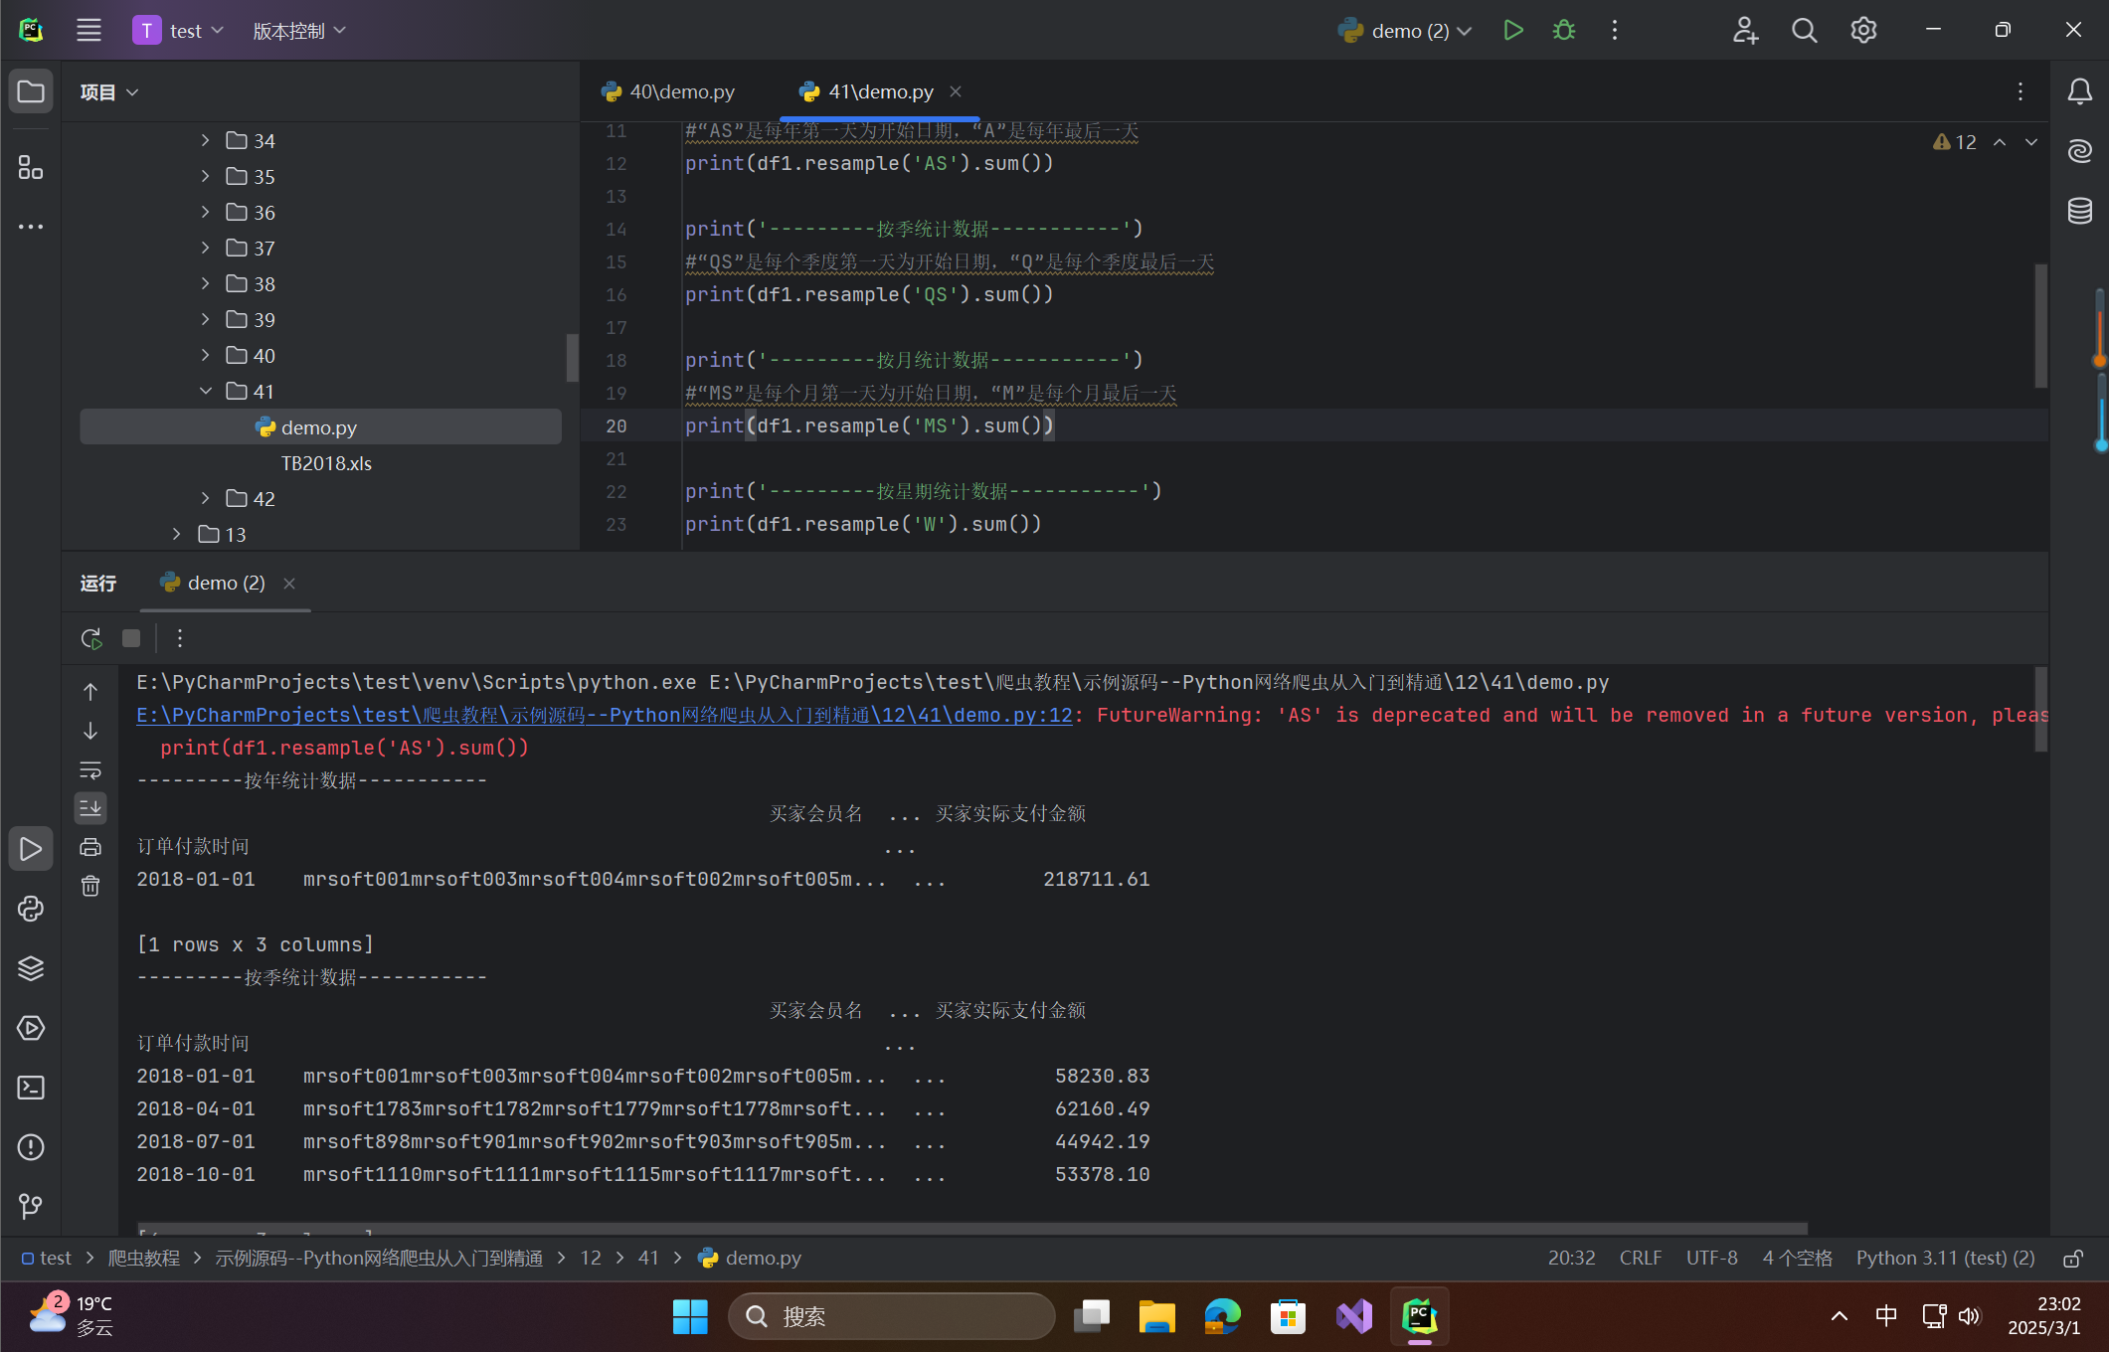Toggle scroll to end of output
This screenshot has width=2109, height=1352.
[x=90, y=807]
